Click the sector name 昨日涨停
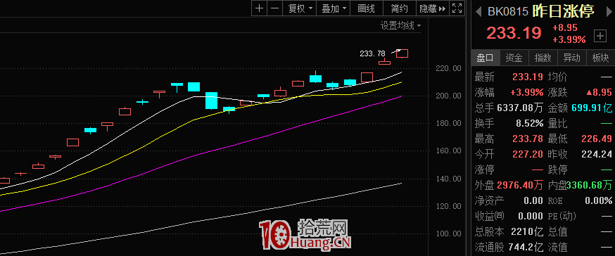The image size is (615, 256). [x=563, y=11]
